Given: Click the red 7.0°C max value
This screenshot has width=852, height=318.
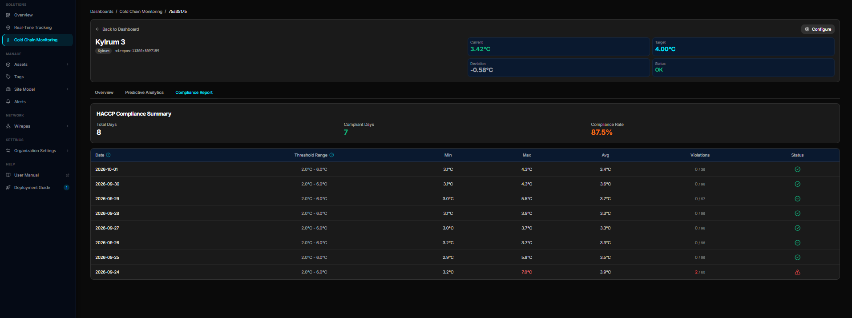Looking at the screenshot, I should click(527, 272).
